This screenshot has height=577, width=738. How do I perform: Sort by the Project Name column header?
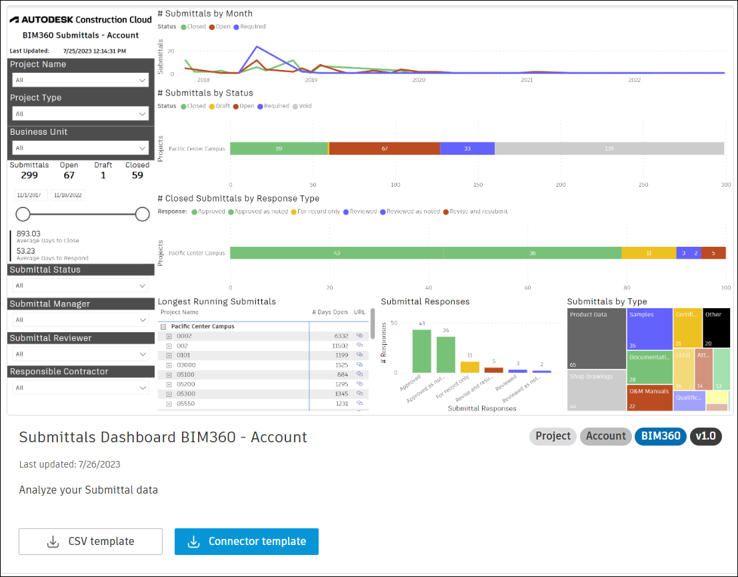coord(179,312)
